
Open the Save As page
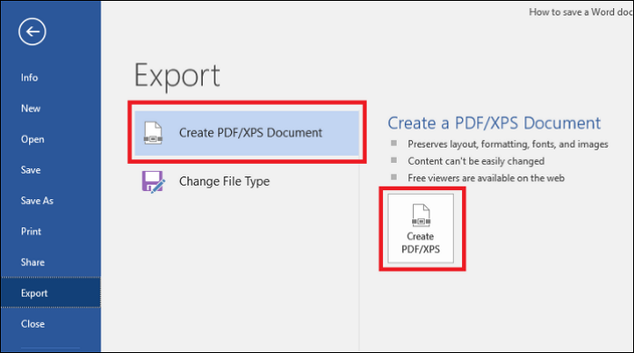pos(37,201)
